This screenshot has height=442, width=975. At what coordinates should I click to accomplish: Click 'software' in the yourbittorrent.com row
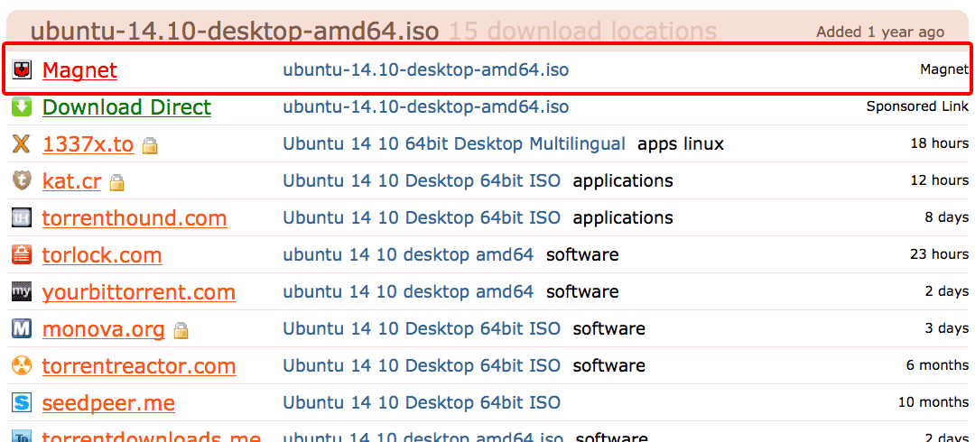pyautogui.click(x=582, y=291)
